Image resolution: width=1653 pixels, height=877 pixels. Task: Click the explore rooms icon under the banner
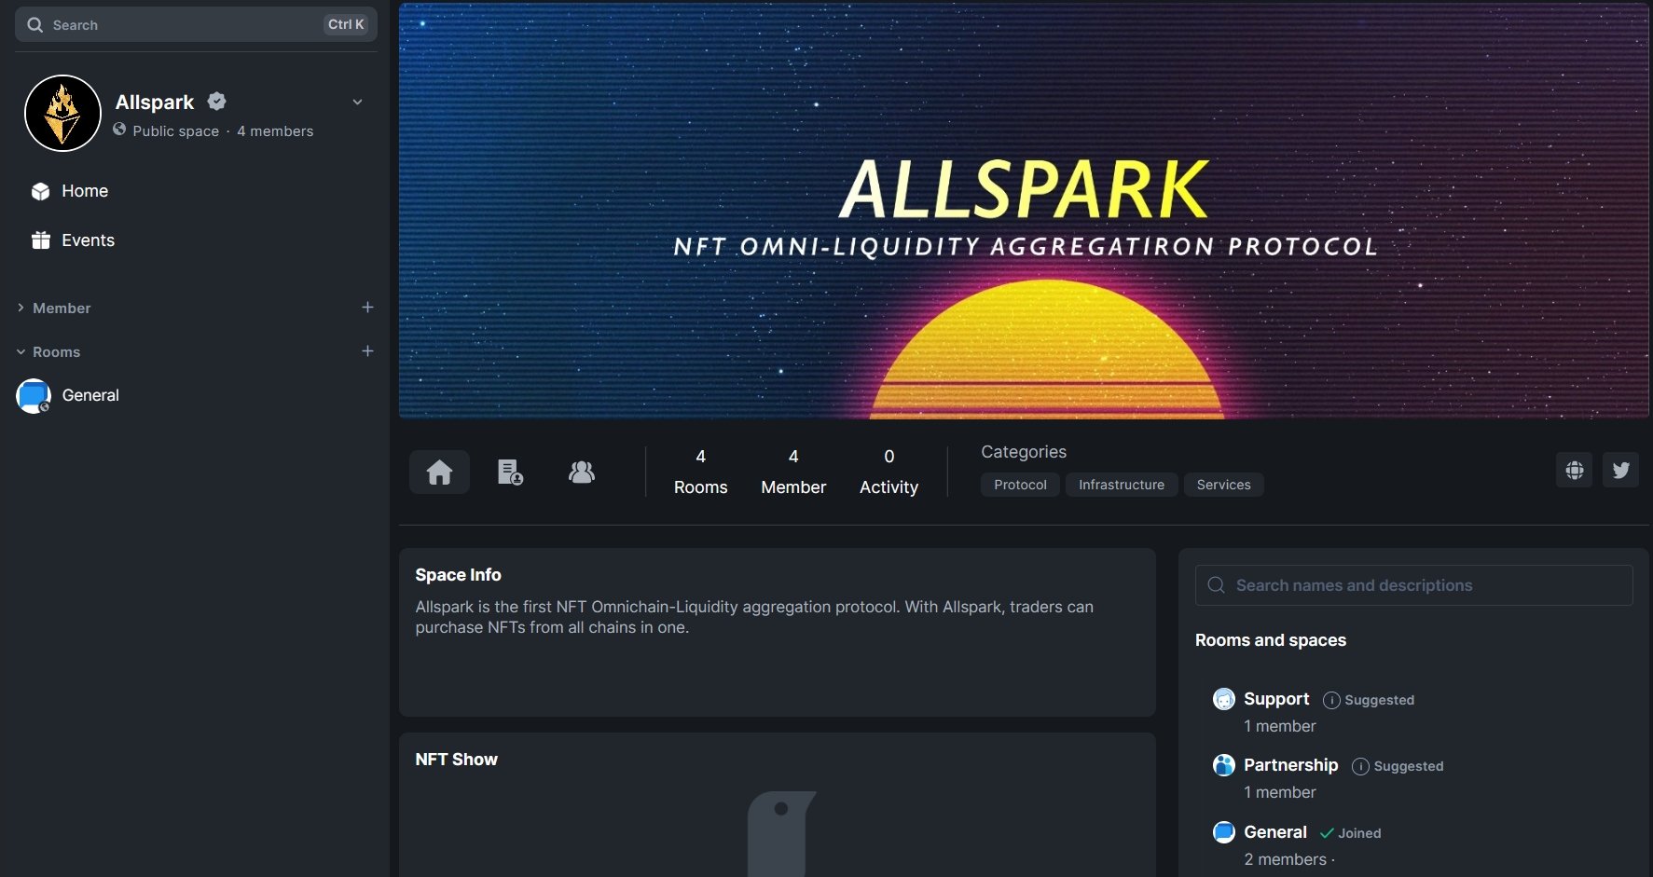click(x=509, y=472)
